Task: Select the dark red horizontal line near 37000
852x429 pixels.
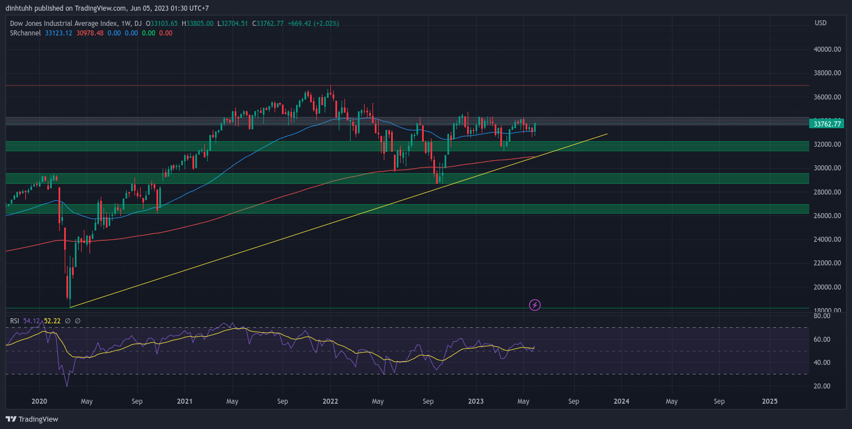Action: coord(407,85)
